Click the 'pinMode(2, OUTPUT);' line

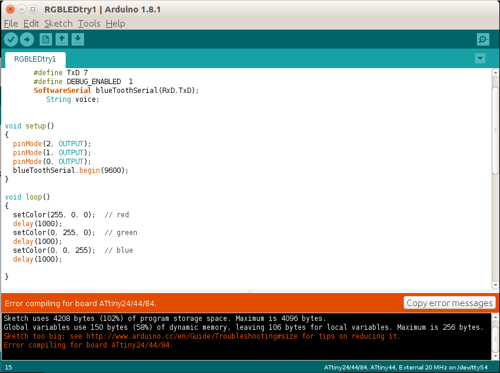52,144
